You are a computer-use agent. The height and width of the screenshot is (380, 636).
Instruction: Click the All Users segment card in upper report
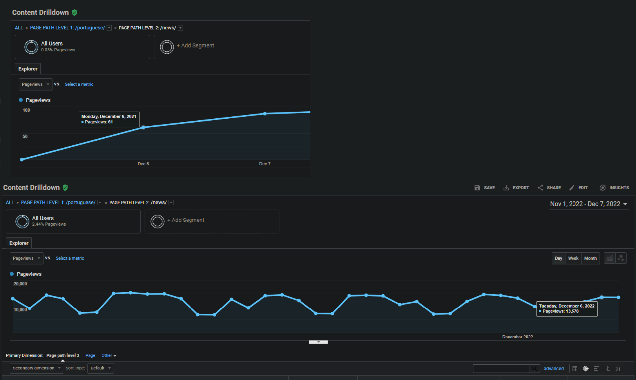[x=82, y=47]
